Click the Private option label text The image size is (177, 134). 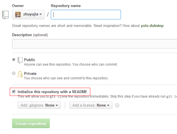click(x=30, y=73)
